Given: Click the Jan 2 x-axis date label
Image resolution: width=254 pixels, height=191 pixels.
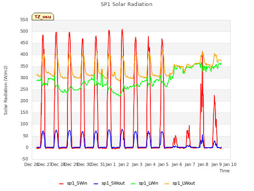Looking at the screenshot, I should [123, 164].
